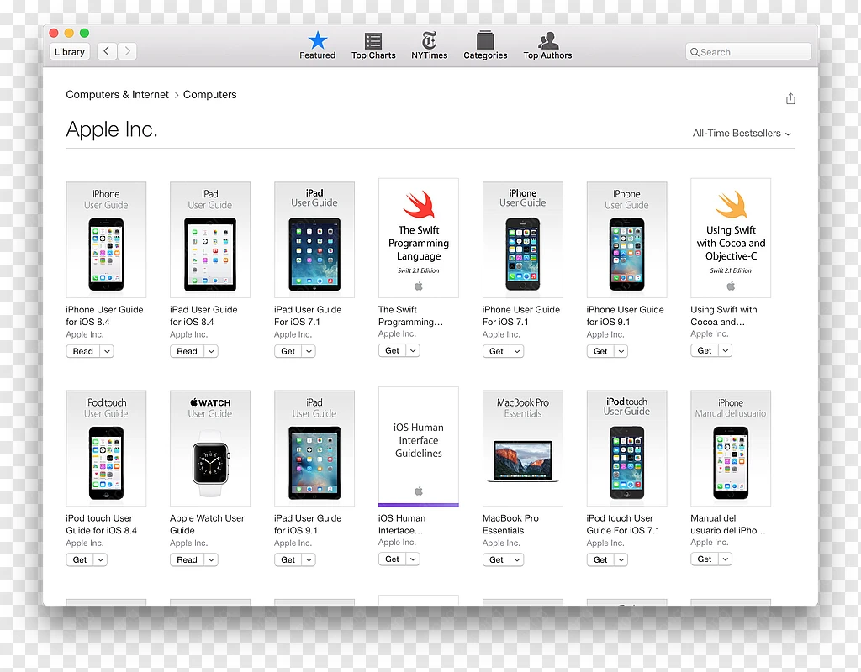861x672 pixels.
Task: Get iPad User Guide for iOS 9.1
Action: (288, 559)
